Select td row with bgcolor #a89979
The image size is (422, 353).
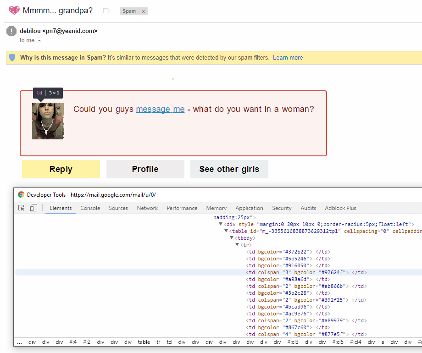point(306,320)
